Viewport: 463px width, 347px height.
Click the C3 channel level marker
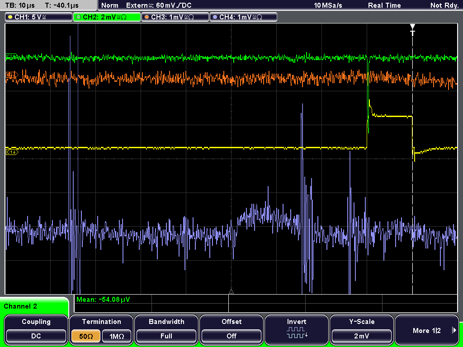tap(12, 75)
